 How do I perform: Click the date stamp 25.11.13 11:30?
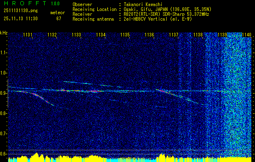[x=21, y=19]
